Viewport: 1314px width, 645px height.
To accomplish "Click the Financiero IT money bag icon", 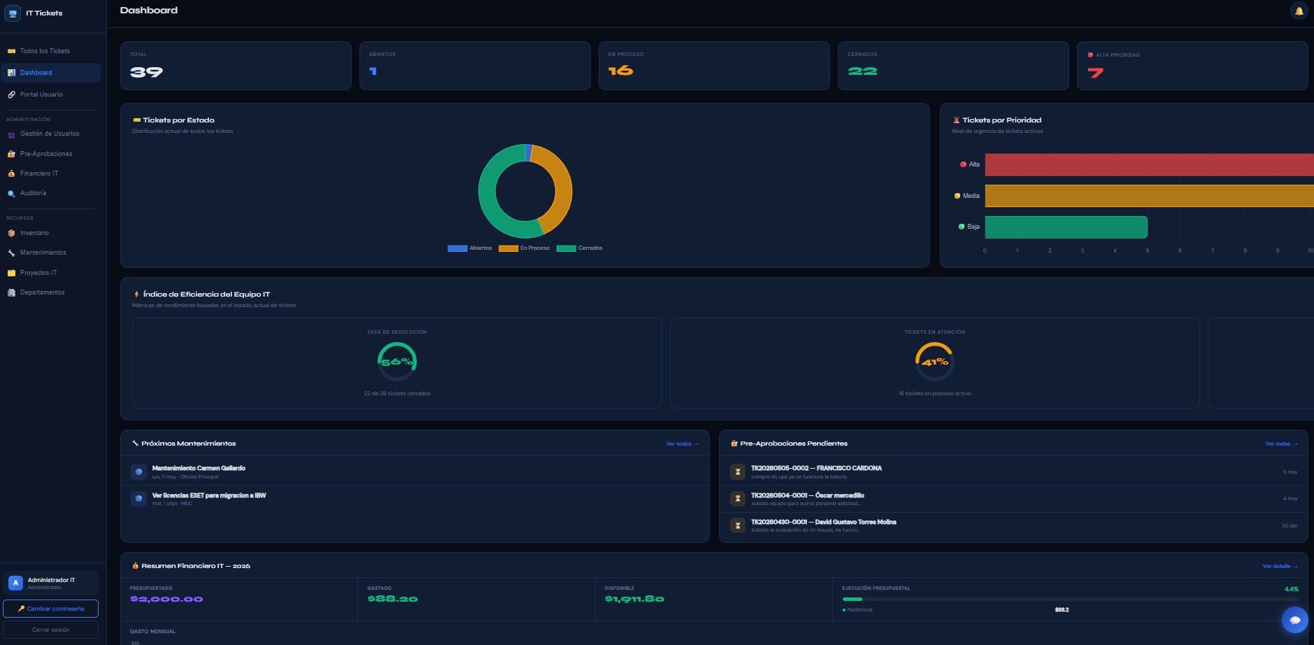I will tap(11, 173).
